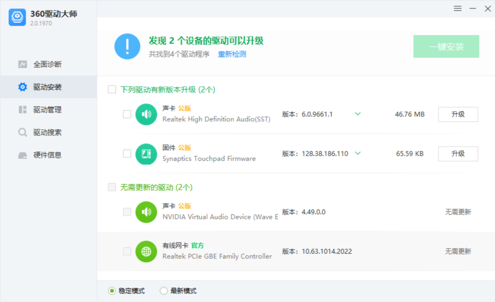
Task: Click the 360驱动大师 logo icon
Action: (17, 17)
